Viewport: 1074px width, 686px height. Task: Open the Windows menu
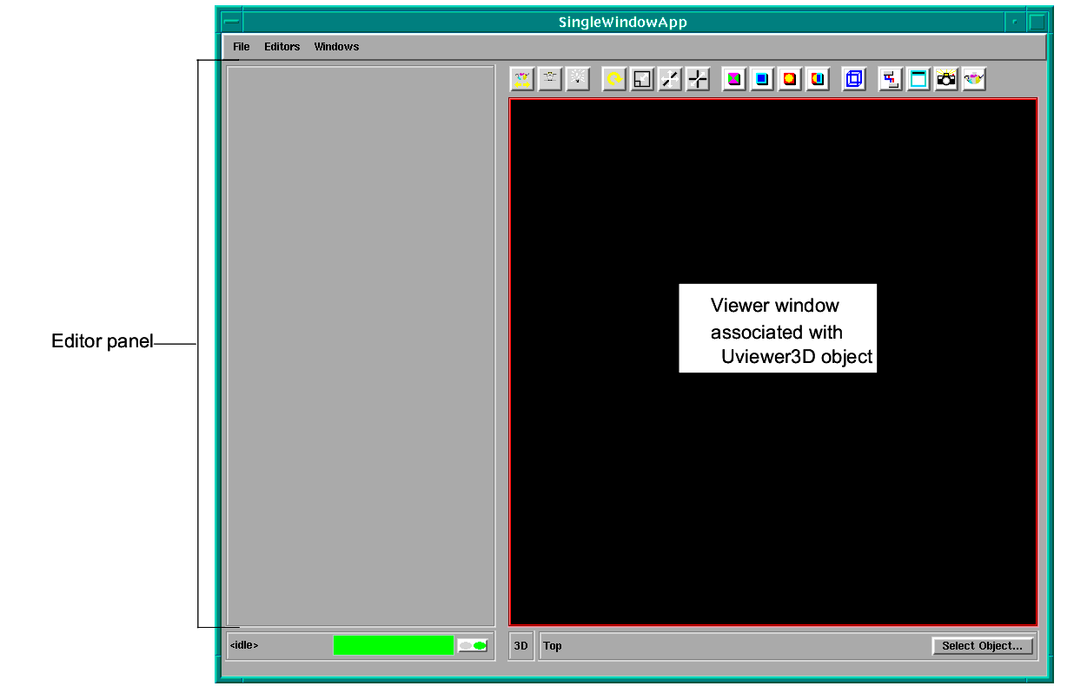click(336, 47)
